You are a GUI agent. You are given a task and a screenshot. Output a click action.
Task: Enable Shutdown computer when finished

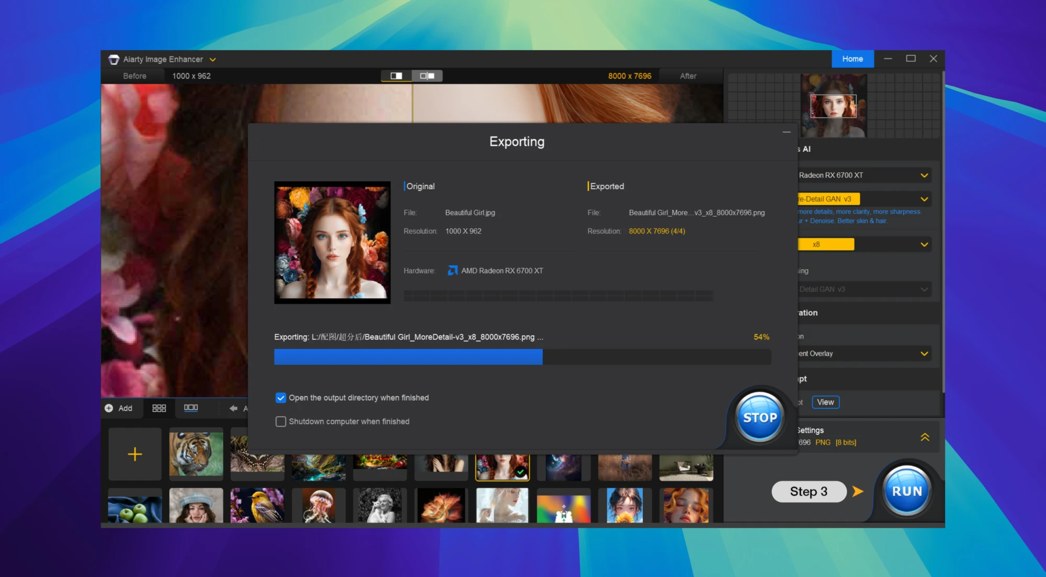[280, 421]
